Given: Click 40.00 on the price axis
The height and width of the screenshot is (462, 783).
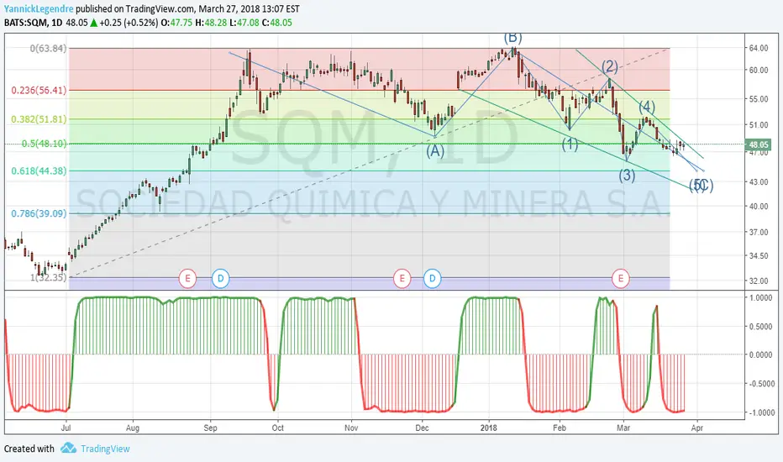Looking at the screenshot, I should tap(758, 207).
